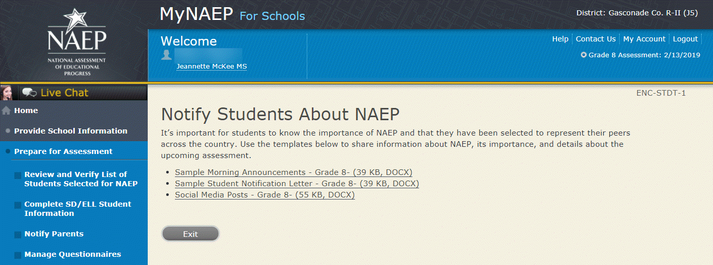The width and height of the screenshot is (713, 265).
Task: Download Social Media Posts document
Action: pyautogui.click(x=265, y=195)
